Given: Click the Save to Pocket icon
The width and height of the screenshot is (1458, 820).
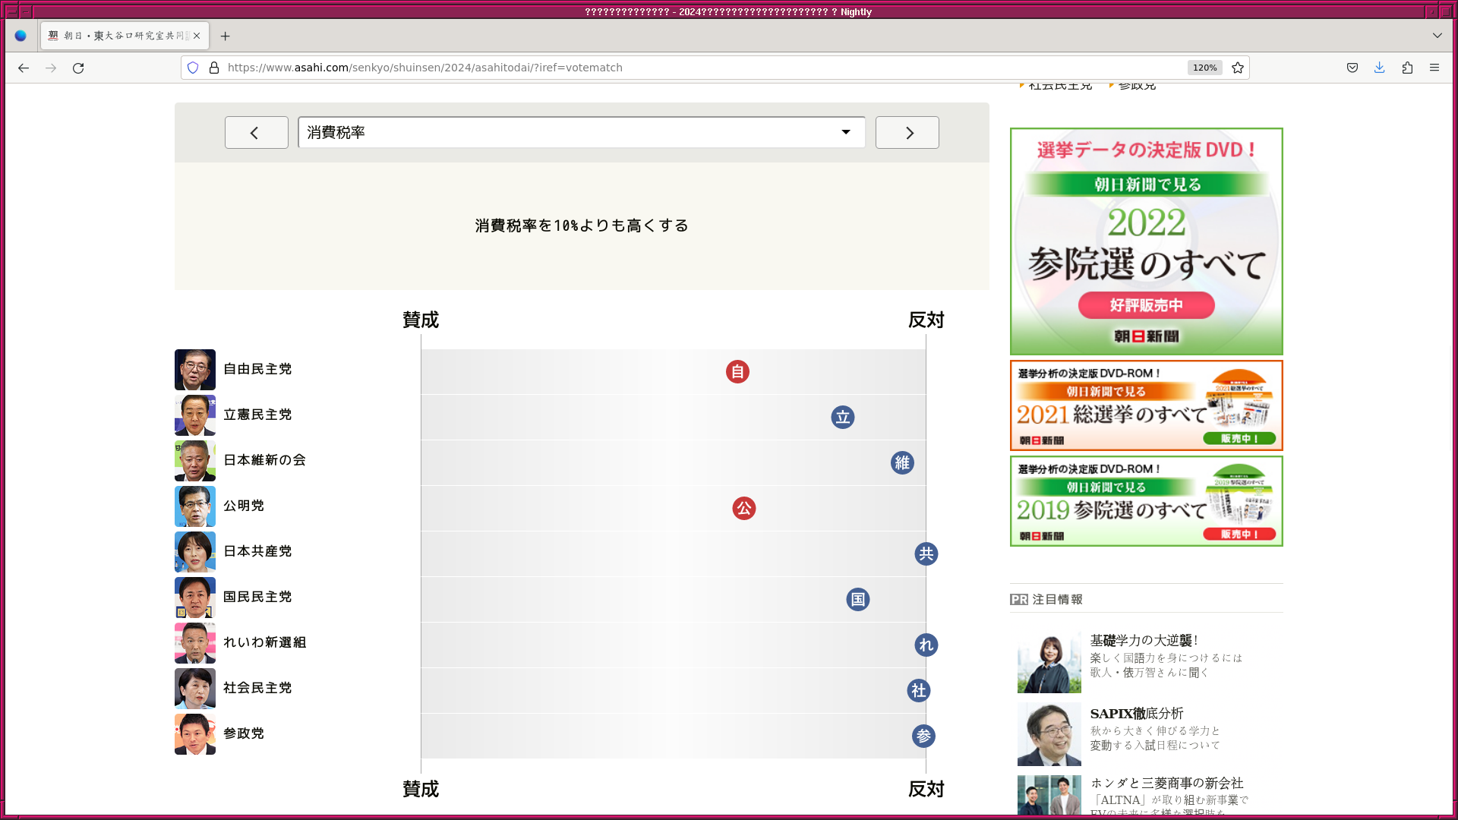Looking at the screenshot, I should [1352, 68].
